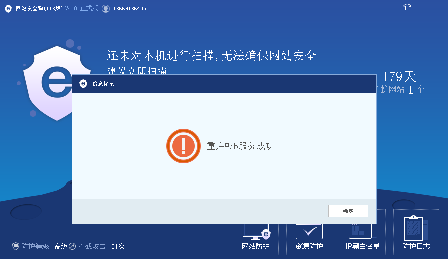Click the shield icon in dialog title bar
The height and width of the screenshot is (259, 448).
[x=83, y=84]
